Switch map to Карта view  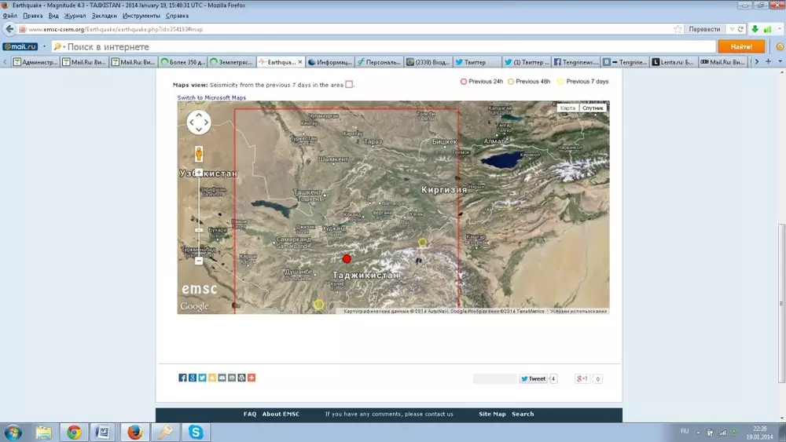567,108
